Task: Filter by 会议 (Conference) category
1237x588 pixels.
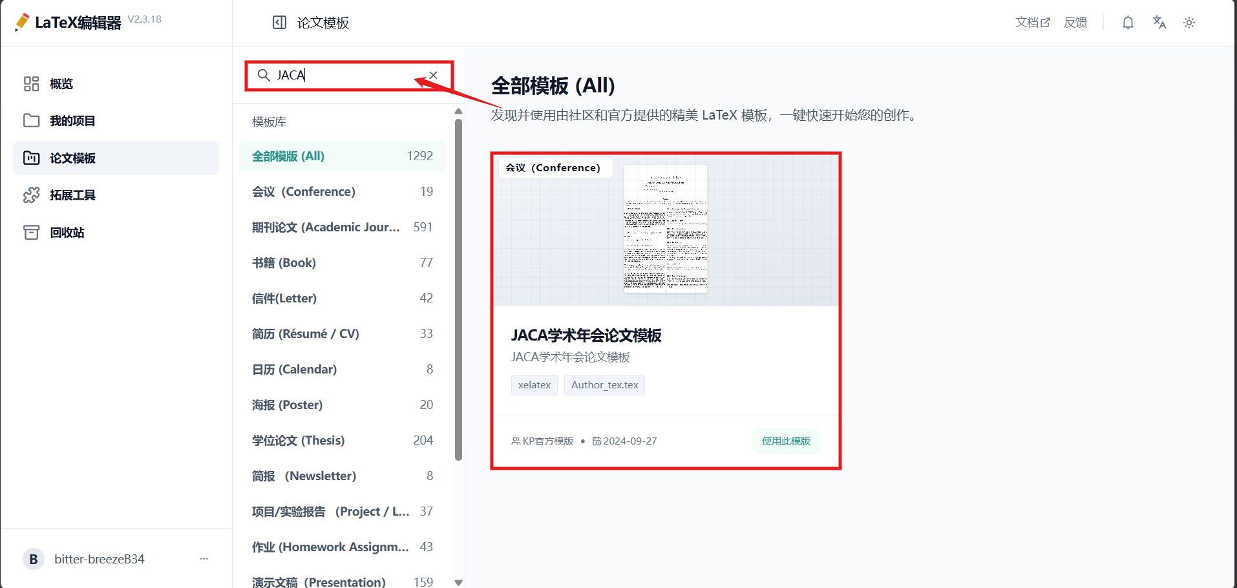Action: (343, 192)
